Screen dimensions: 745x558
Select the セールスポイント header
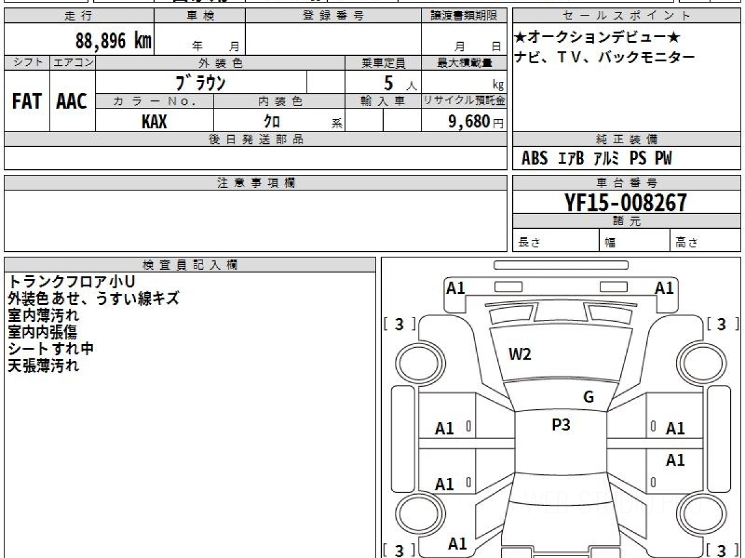627,16
